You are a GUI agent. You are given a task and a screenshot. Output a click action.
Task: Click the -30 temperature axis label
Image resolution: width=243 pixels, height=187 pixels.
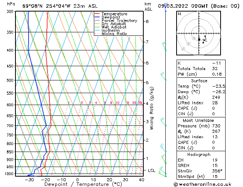(x=29, y=180)
